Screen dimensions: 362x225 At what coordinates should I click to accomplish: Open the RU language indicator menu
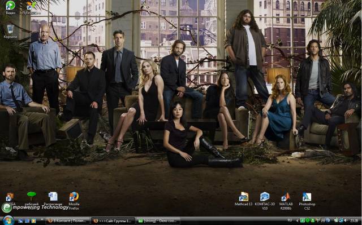pos(290,220)
